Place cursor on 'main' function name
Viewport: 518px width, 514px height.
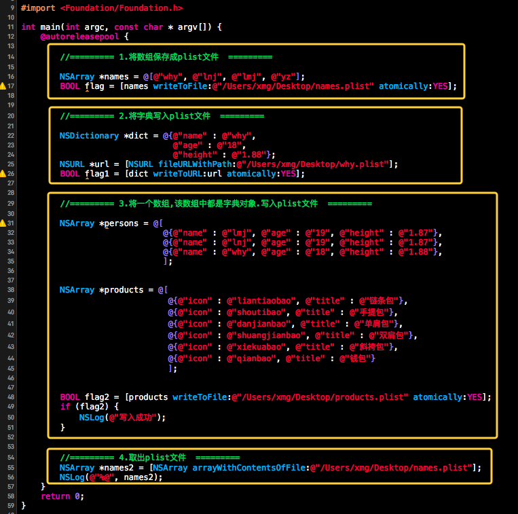tap(50, 27)
